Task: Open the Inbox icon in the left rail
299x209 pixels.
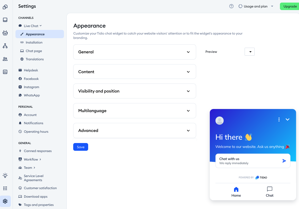Action: [x=6, y=20]
